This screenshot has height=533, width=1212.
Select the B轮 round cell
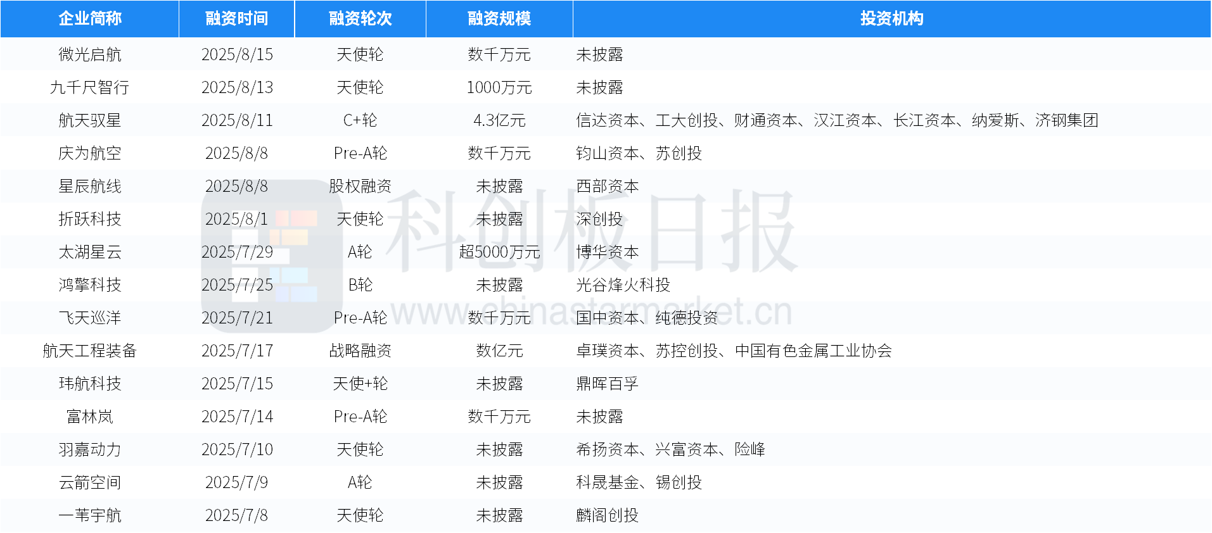click(x=360, y=285)
